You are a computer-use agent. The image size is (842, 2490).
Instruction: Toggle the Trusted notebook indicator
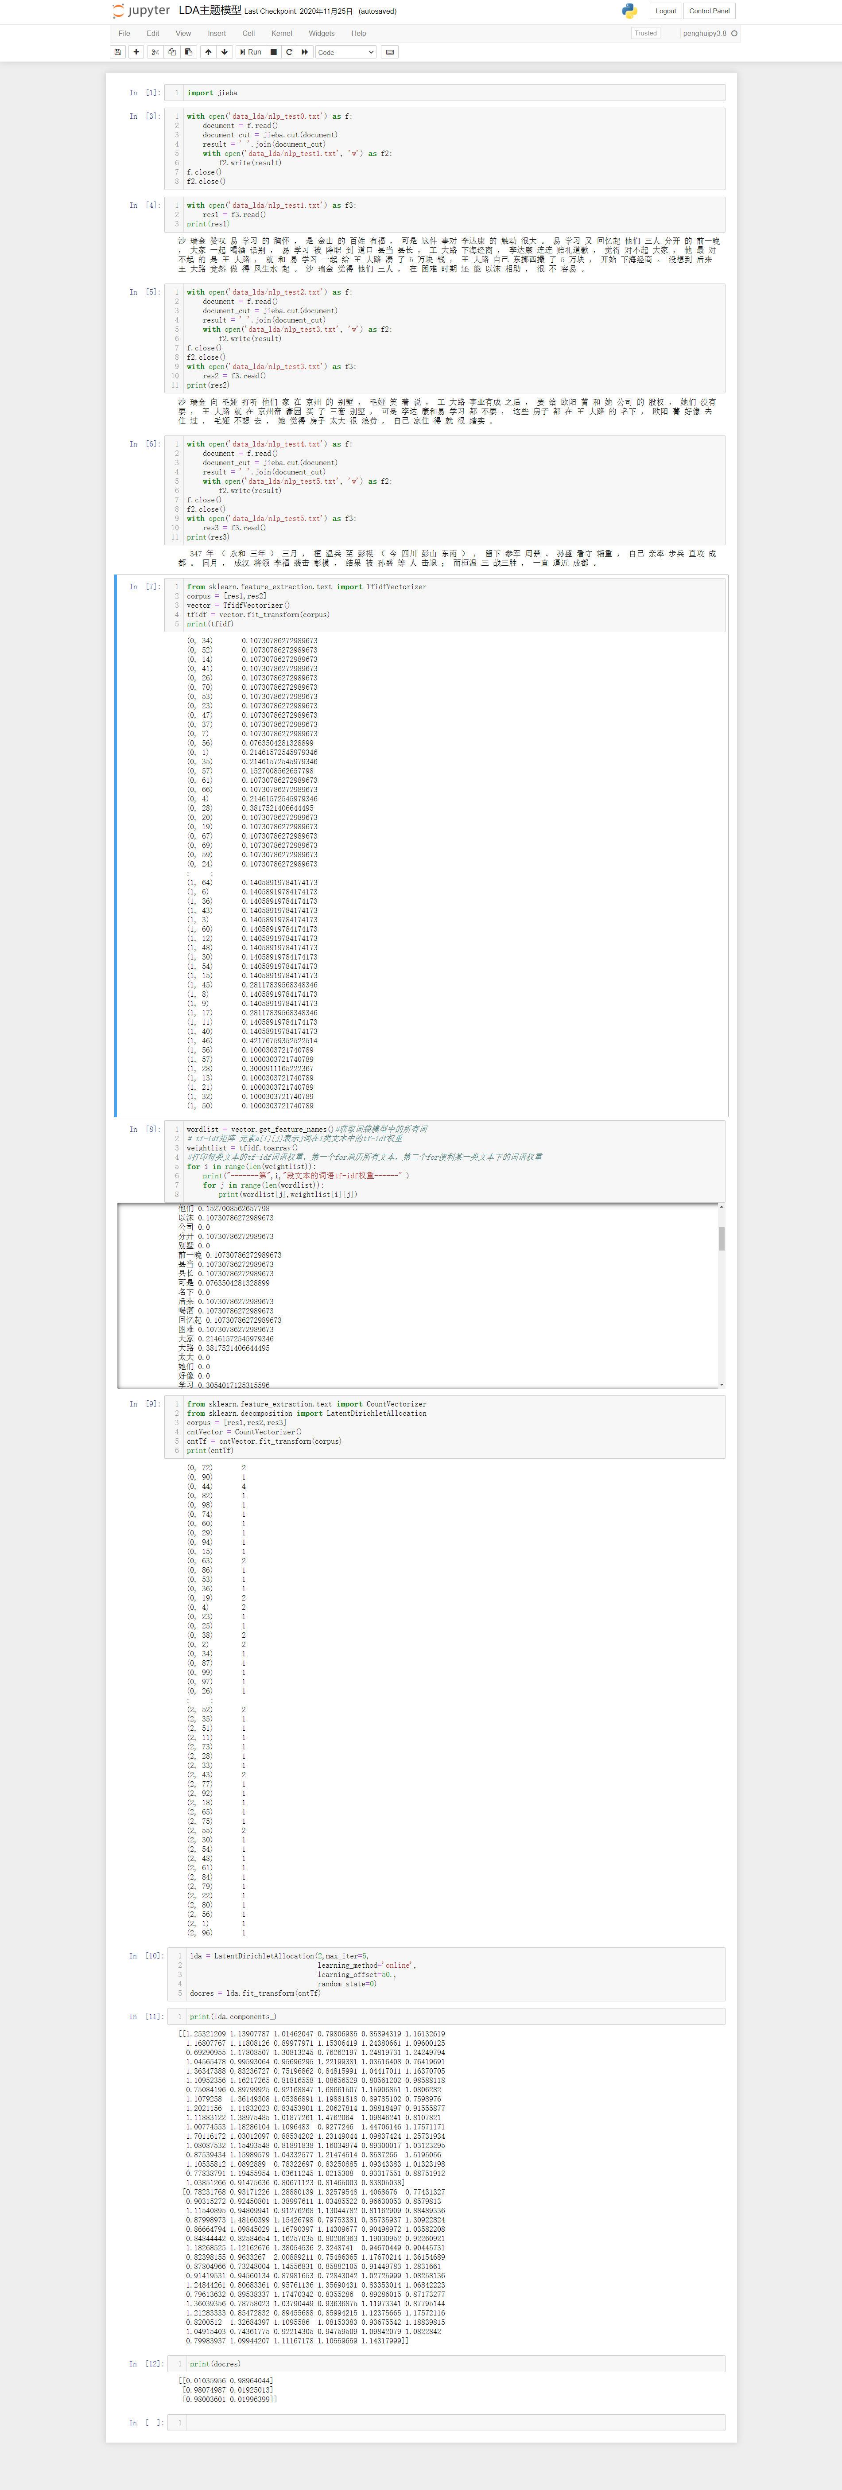point(645,33)
